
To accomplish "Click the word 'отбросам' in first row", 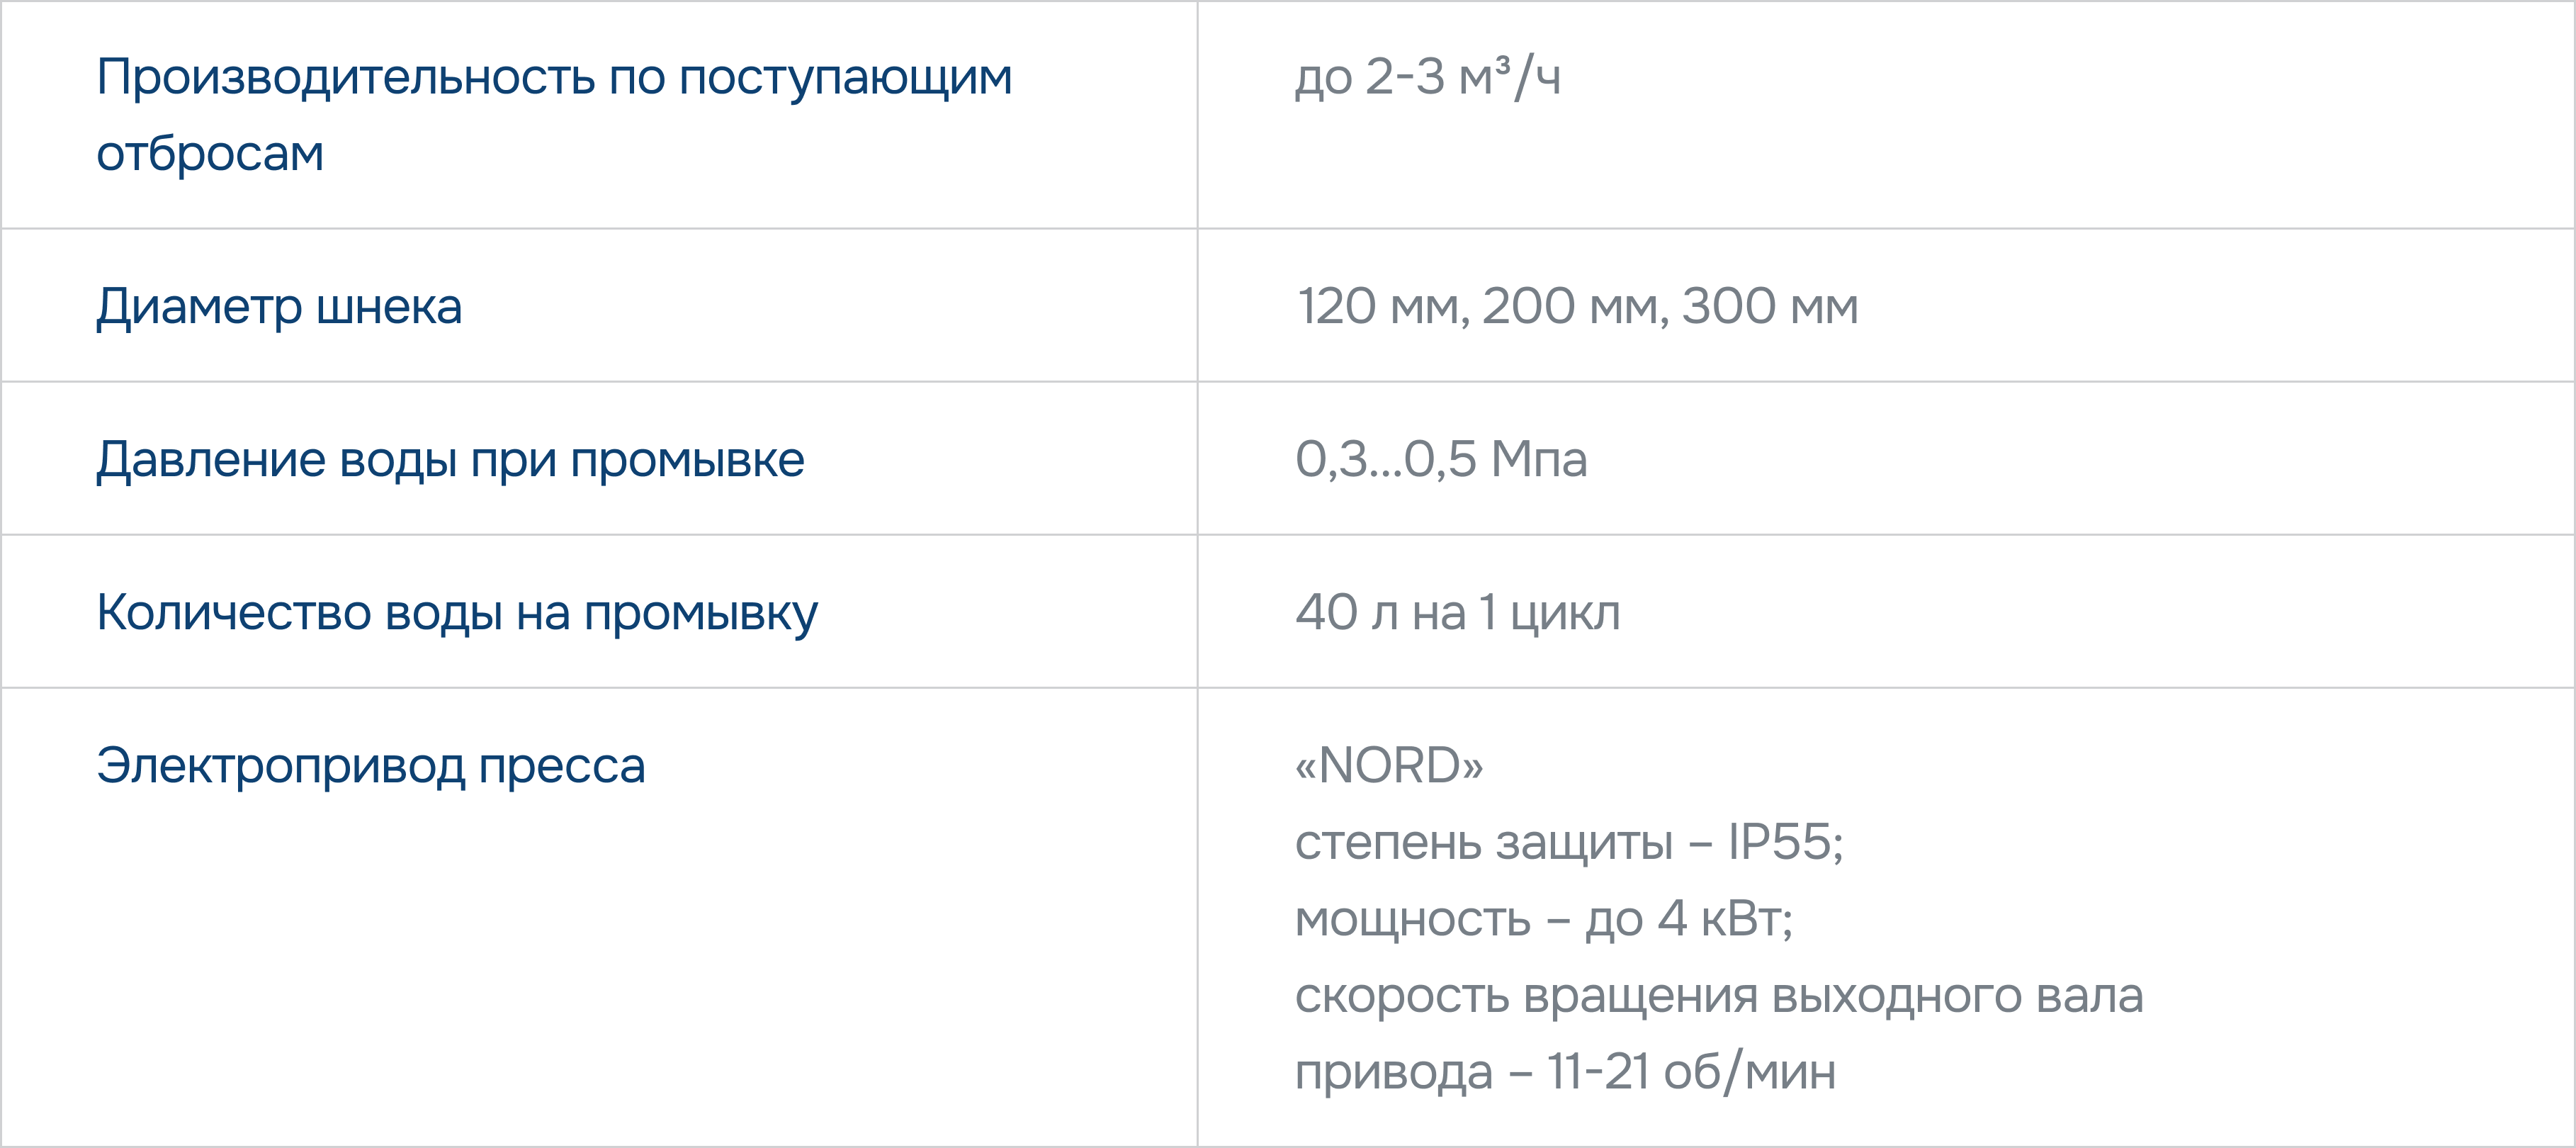I will [210, 153].
